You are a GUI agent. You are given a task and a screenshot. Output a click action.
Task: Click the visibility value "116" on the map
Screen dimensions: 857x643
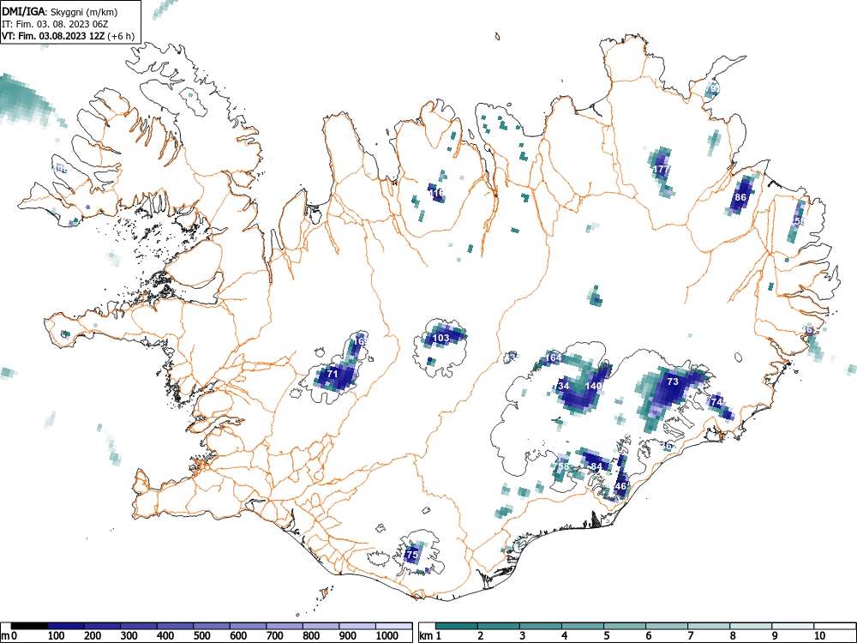pos(436,193)
